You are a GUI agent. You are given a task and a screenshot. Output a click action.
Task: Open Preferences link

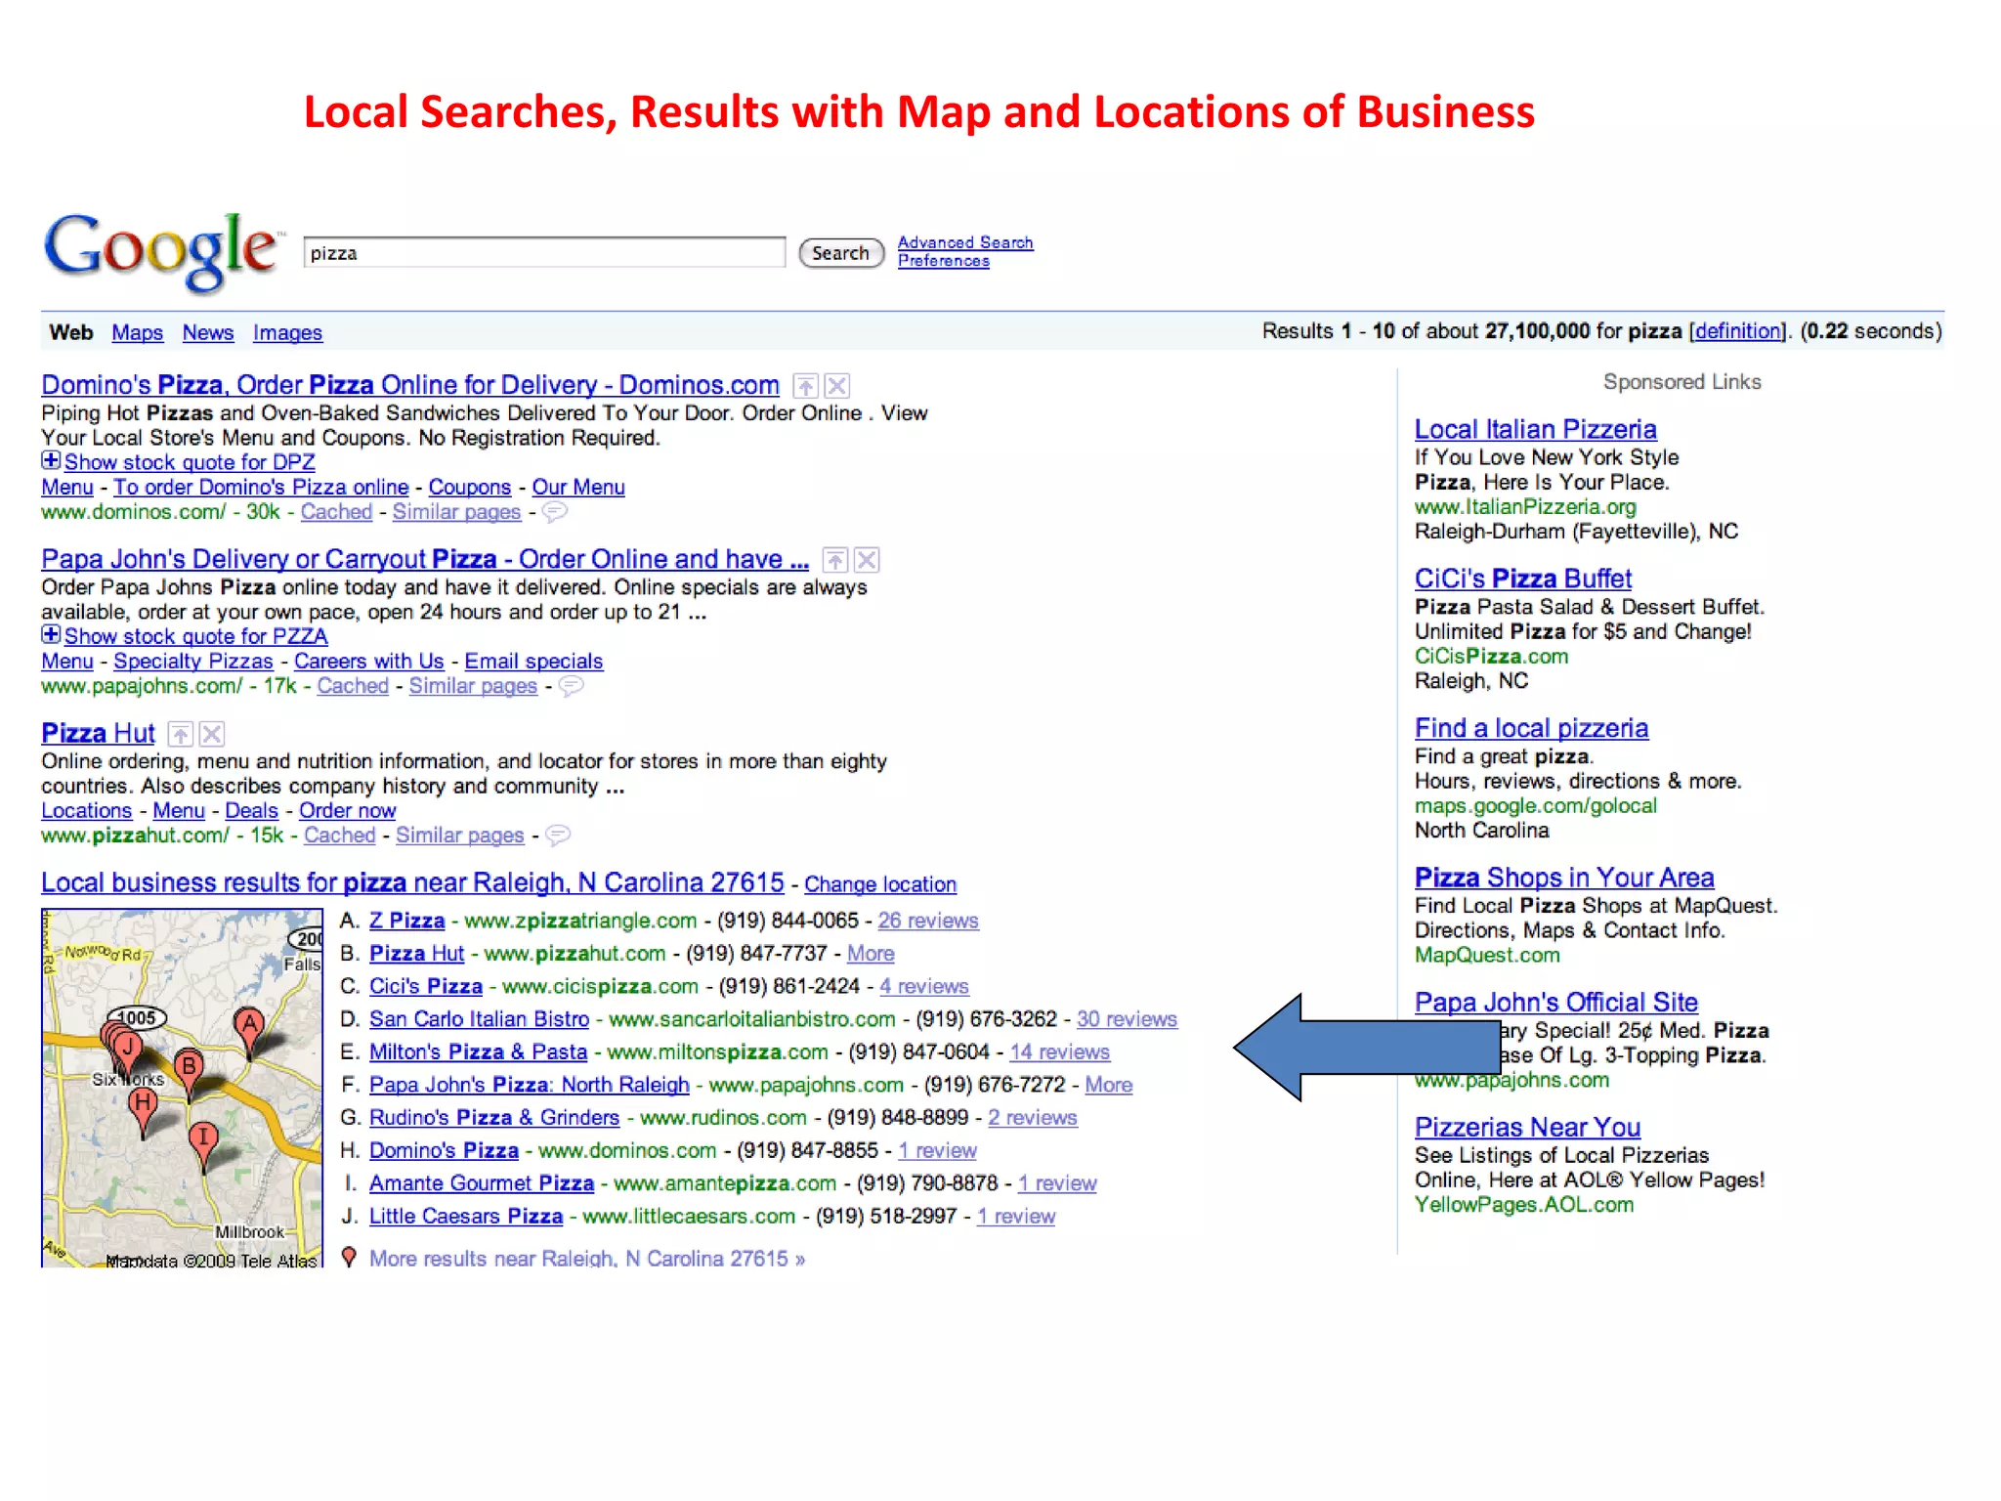(x=944, y=261)
